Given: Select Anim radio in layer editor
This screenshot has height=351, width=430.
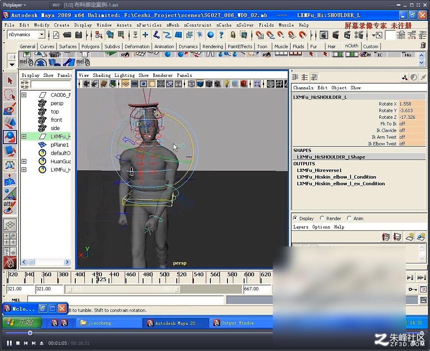Looking at the screenshot, I should tap(349, 218).
